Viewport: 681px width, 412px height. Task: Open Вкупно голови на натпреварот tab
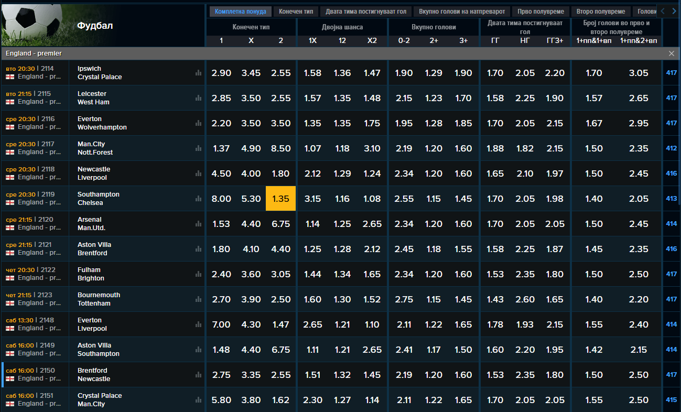coord(462,12)
